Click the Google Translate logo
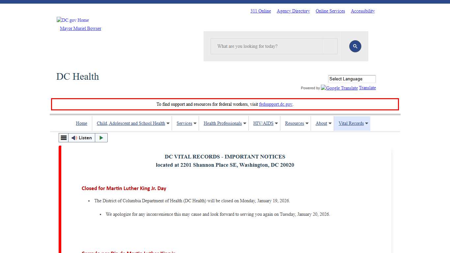 (x=339, y=88)
